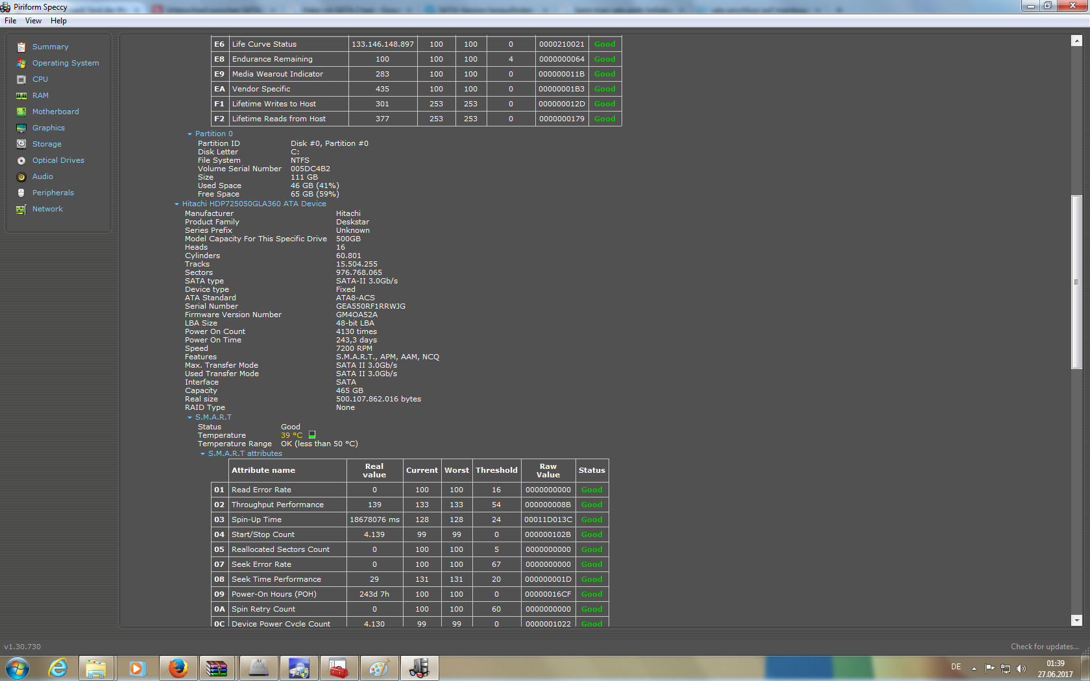Click the firmware version GM4OA52A value
The image size is (1090, 681).
click(x=357, y=315)
